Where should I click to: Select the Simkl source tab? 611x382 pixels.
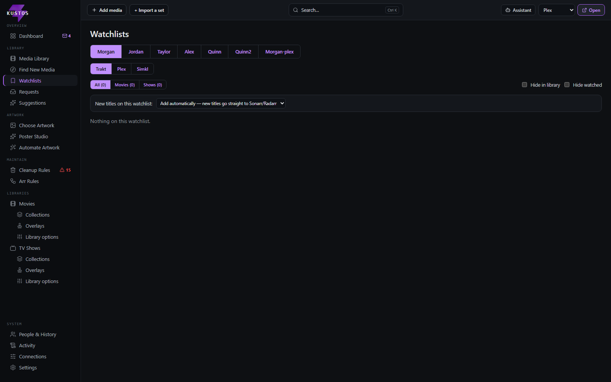pyautogui.click(x=142, y=69)
